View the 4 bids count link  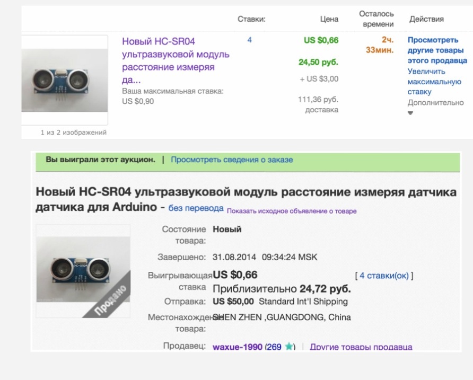(x=249, y=40)
